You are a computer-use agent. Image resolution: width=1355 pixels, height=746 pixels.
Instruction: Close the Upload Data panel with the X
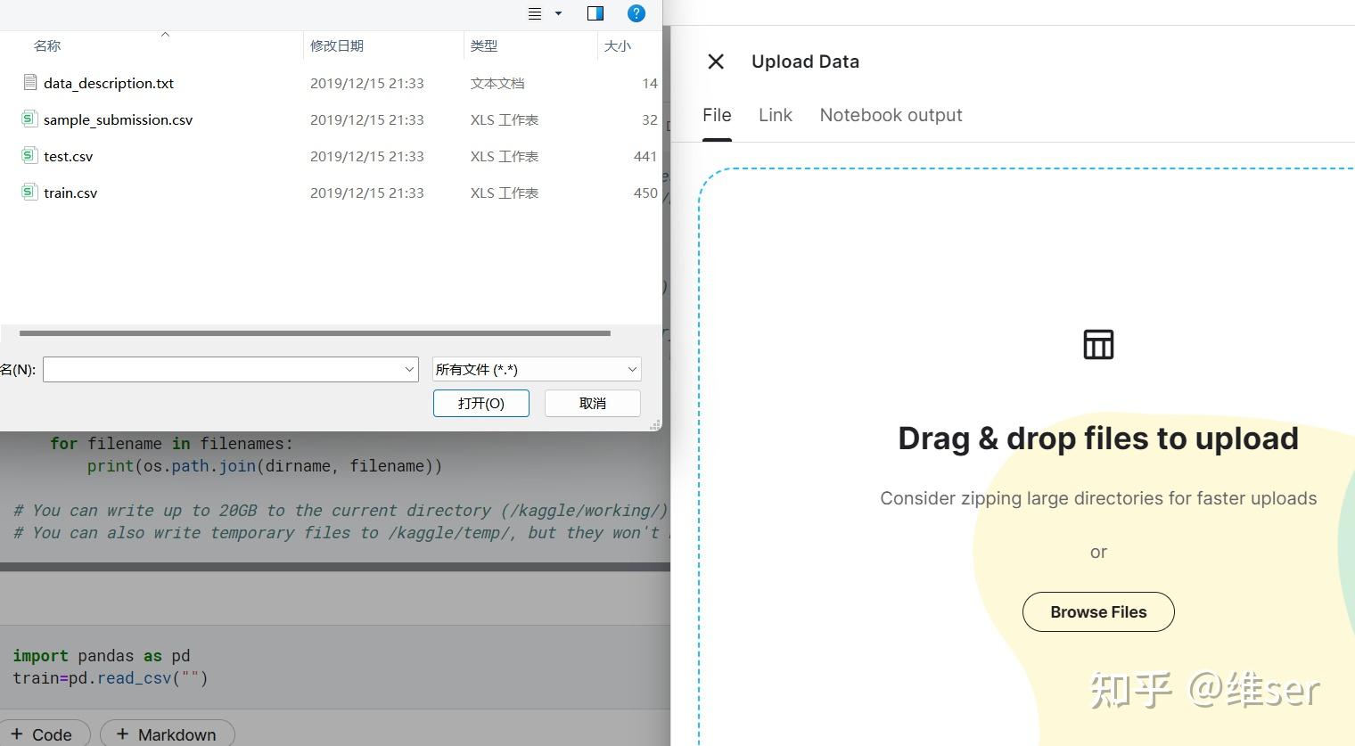pyautogui.click(x=716, y=61)
